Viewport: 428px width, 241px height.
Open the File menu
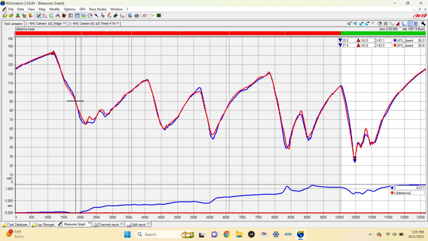pyautogui.click(x=11, y=9)
